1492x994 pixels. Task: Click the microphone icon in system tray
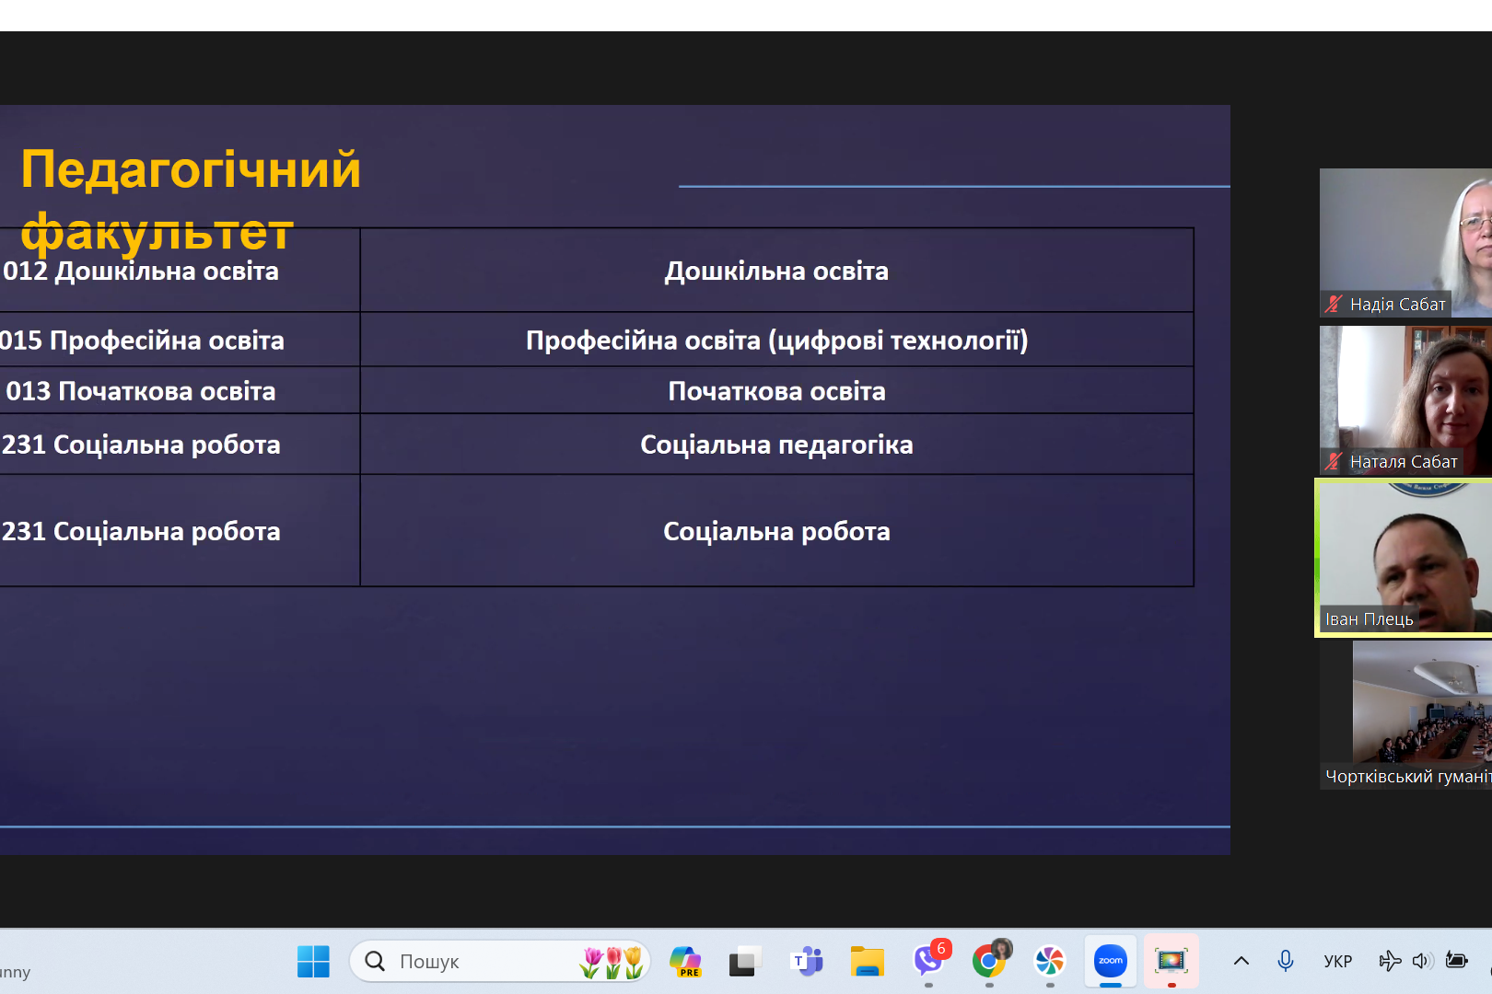click(x=1286, y=962)
